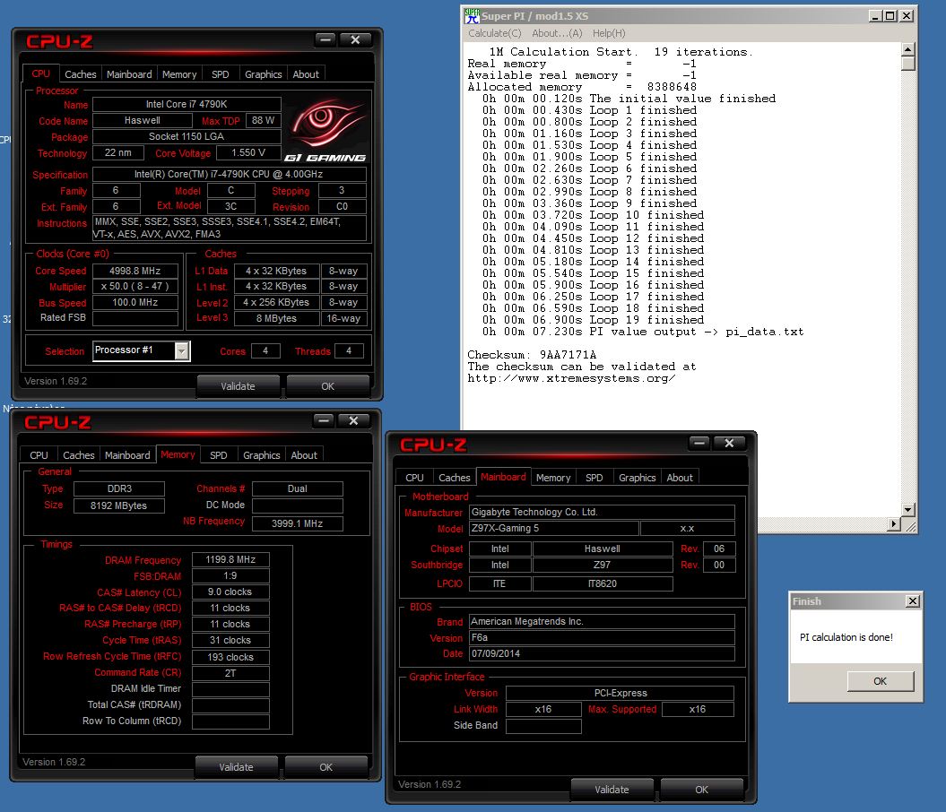
Task: Click the LPCIO chip value "IT8620"
Action: tap(603, 583)
